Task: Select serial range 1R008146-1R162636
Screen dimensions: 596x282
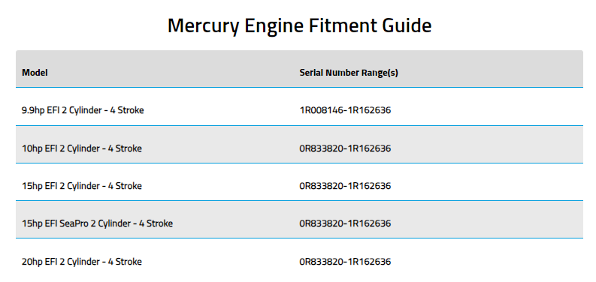Action: click(345, 110)
